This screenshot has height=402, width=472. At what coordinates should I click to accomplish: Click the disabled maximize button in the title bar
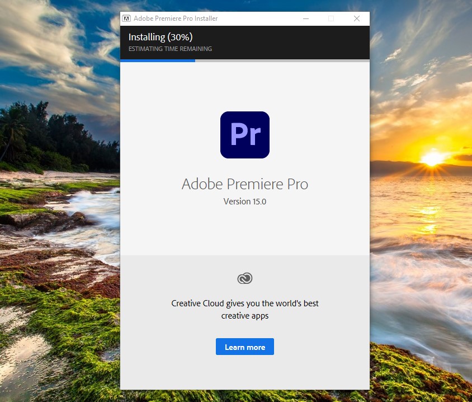coord(331,18)
